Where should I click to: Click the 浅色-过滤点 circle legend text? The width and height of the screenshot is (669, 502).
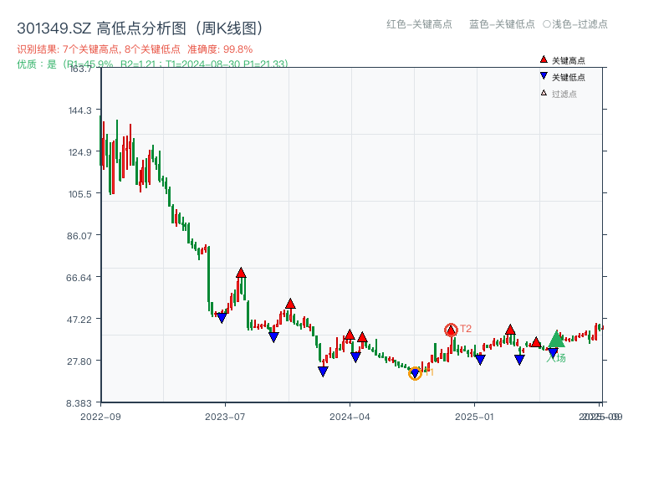[577, 25]
